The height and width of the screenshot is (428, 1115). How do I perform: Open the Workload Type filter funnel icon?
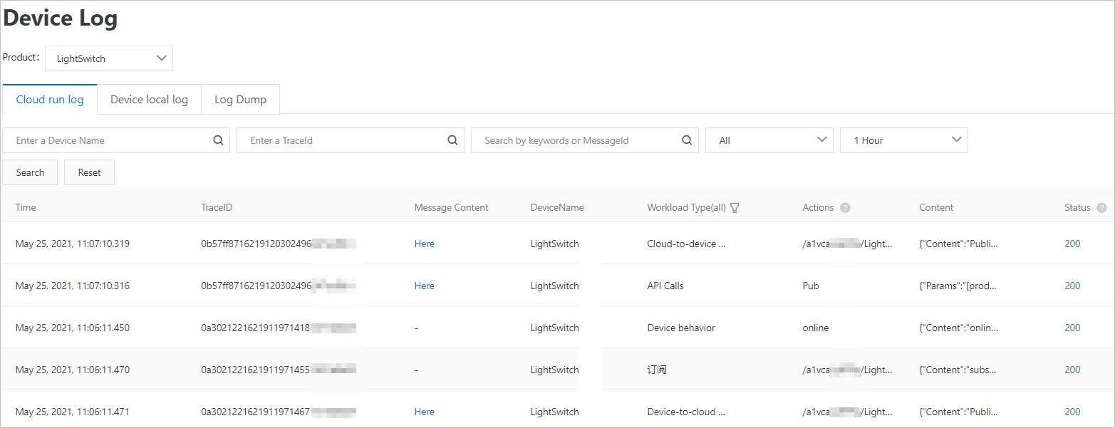point(735,207)
